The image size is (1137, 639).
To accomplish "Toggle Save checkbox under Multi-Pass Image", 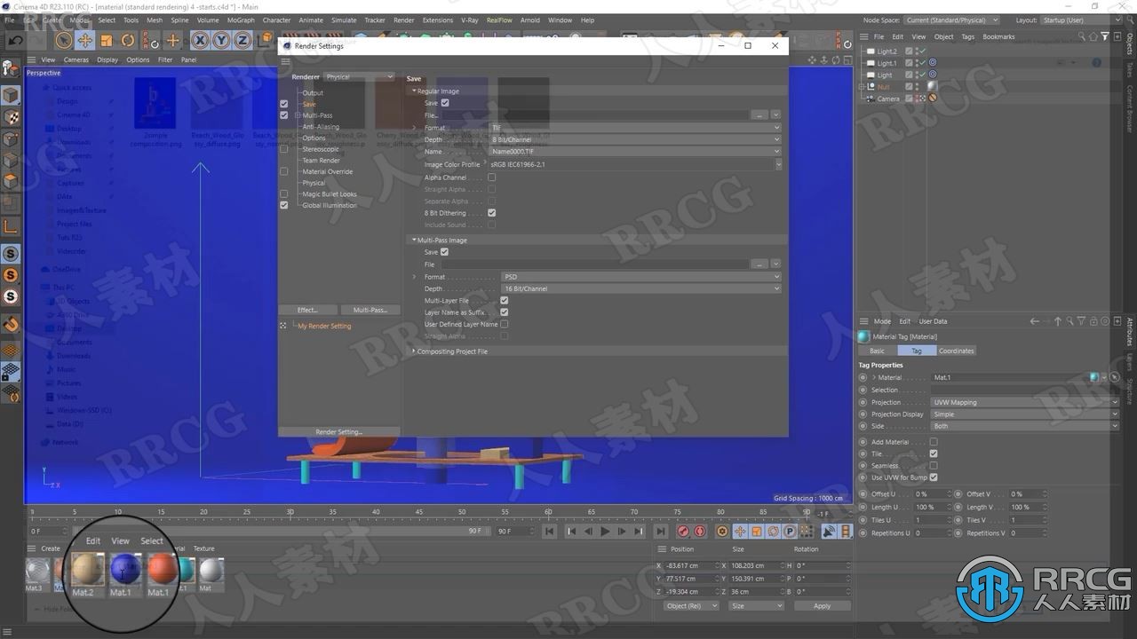I will click(445, 252).
